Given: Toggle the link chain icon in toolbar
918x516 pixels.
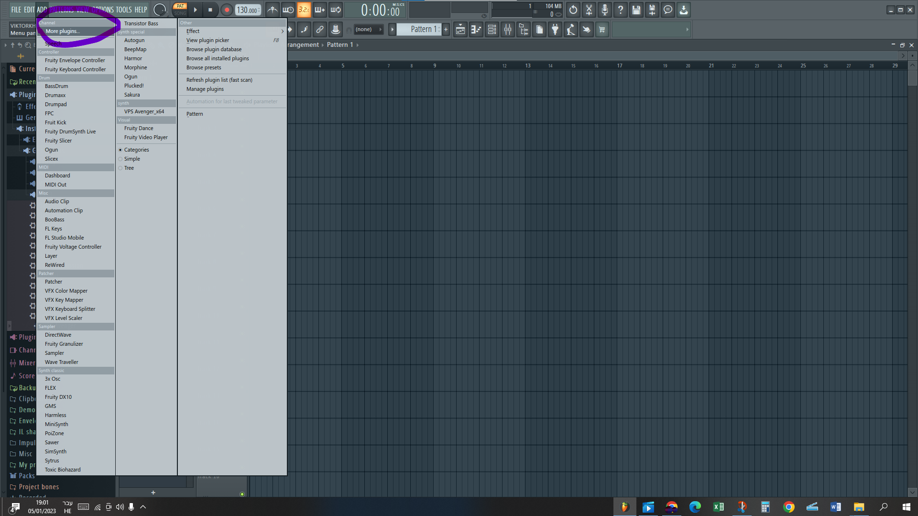Looking at the screenshot, I should [320, 30].
